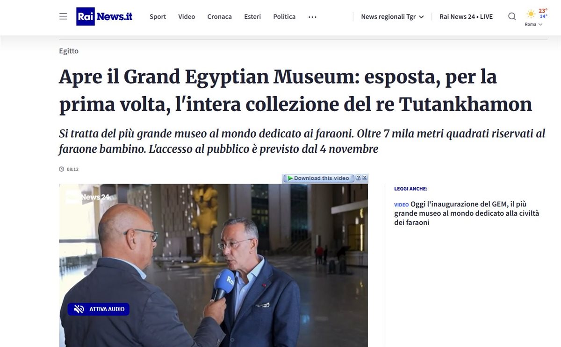This screenshot has width=561, height=347.
Task: Open Rai News 24 LIVE link
Action: tap(466, 16)
